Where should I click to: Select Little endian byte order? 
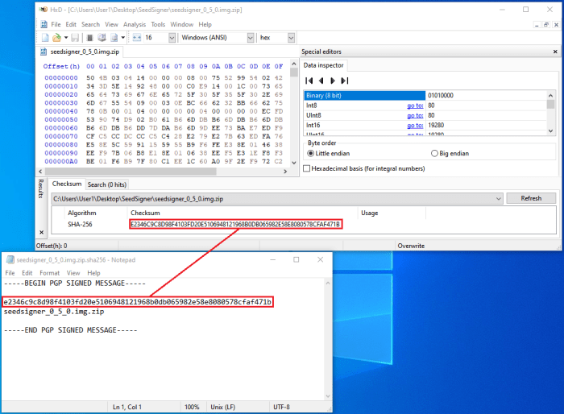point(311,153)
